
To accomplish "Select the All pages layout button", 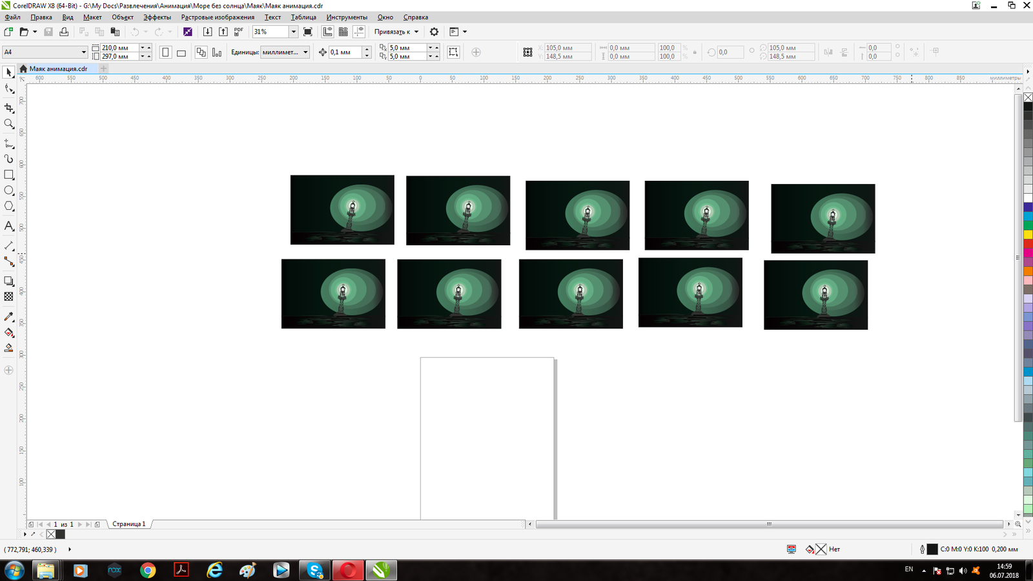I will click(x=201, y=52).
